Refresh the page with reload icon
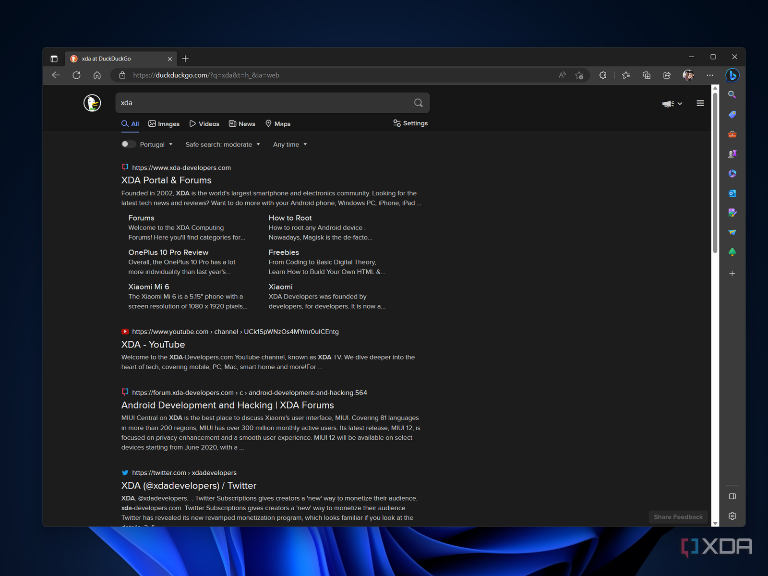This screenshot has height=576, width=768. point(76,75)
